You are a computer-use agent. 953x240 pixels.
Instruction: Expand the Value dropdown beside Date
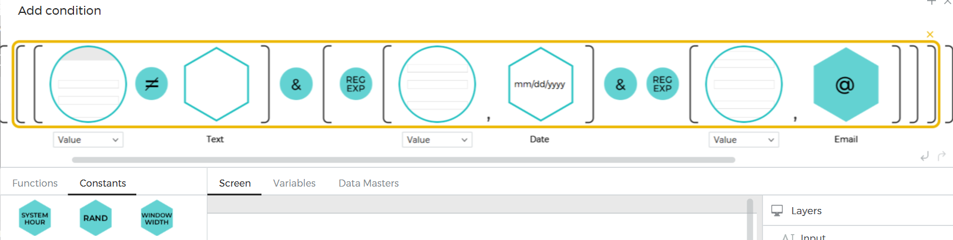coord(437,140)
